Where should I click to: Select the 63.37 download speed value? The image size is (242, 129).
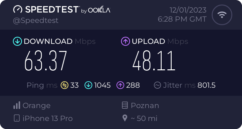click(x=45, y=61)
